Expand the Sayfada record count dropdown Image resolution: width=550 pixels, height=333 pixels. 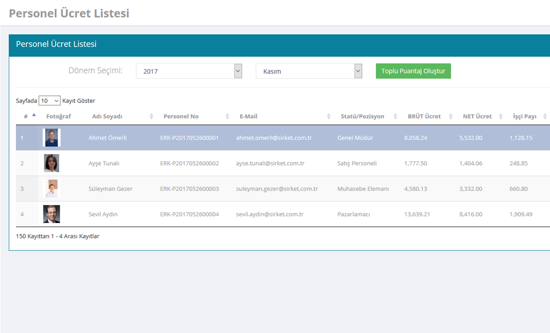pyautogui.click(x=50, y=101)
